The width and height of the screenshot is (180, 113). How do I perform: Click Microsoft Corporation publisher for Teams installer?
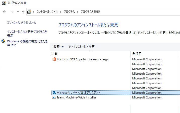[147, 97]
